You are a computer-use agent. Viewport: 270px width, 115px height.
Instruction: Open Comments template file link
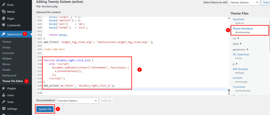click(x=239, y=87)
